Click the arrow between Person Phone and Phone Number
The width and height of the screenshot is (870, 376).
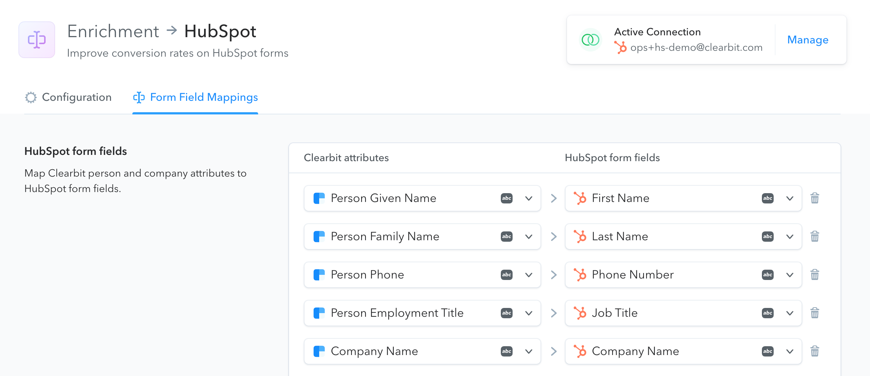coord(554,275)
